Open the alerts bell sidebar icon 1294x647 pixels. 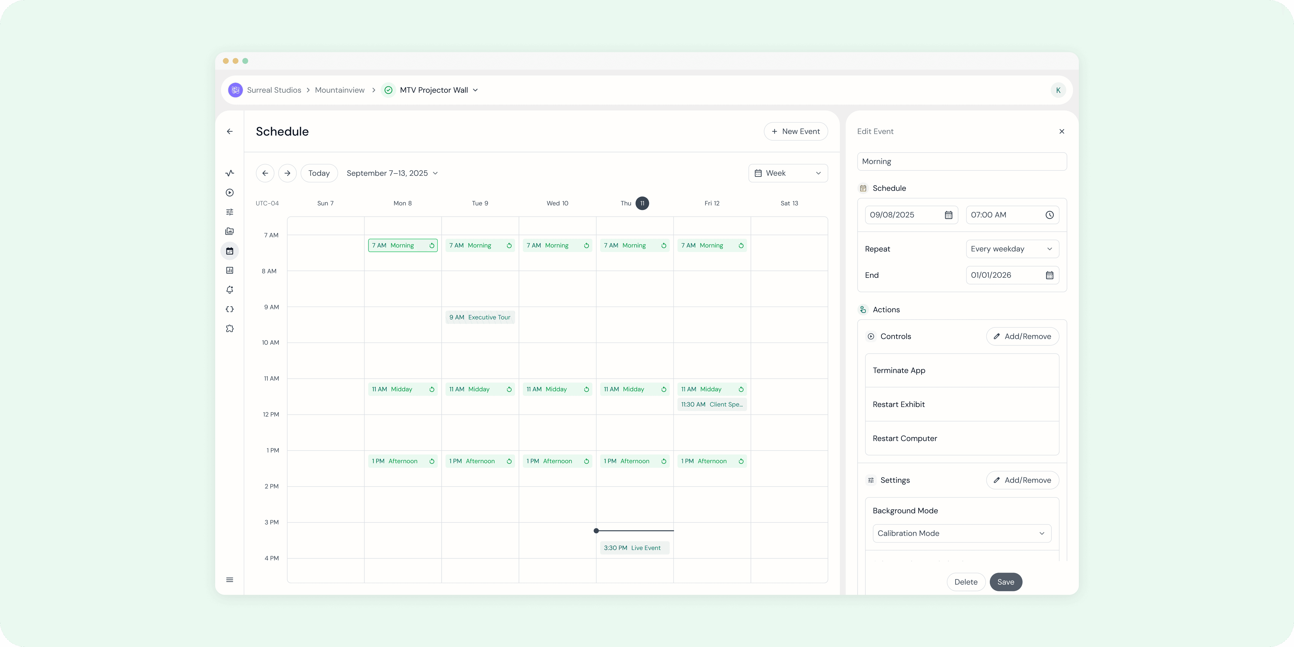click(x=230, y=290)
